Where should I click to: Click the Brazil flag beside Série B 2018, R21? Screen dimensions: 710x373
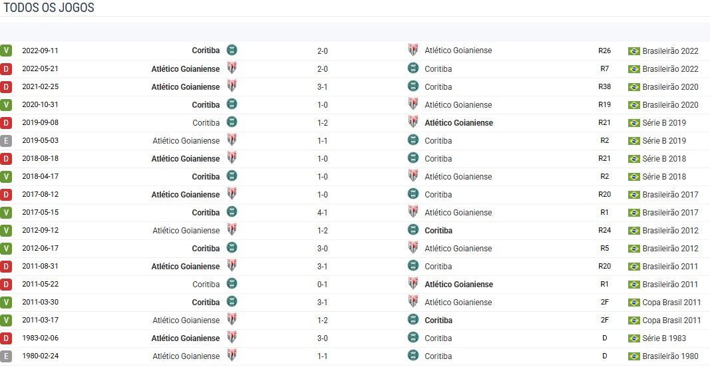(x=633, y=159)
